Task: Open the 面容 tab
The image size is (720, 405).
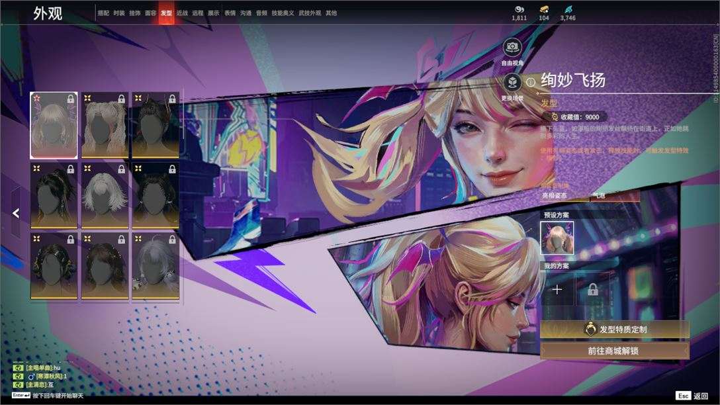Action: pyautogui.click(x=151, y=13)
